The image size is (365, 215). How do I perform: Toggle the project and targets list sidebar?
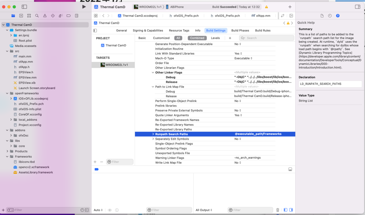[95, 30]
